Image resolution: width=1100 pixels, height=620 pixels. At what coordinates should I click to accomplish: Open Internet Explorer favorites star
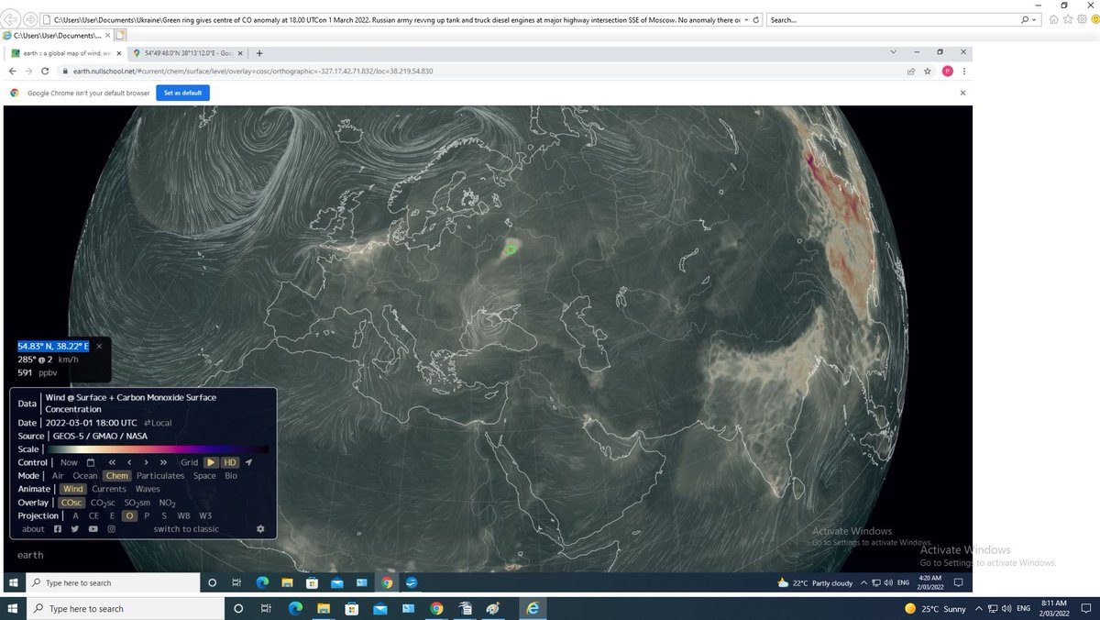[1067, 19]
